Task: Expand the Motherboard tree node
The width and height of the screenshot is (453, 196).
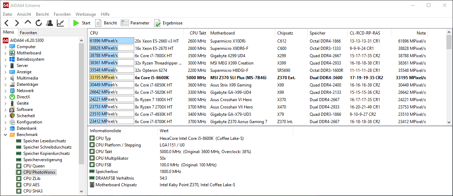Action: [5, 53]
